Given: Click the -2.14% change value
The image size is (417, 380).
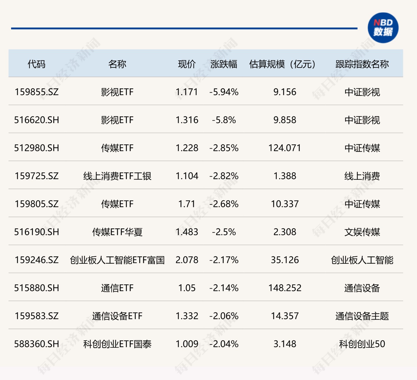Looking at the screenshot, I should [x=224, y=288].
